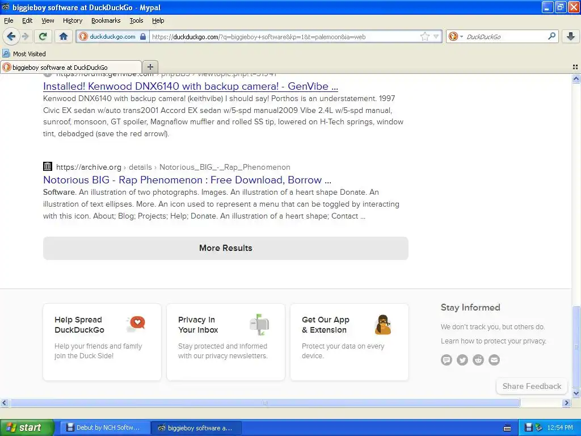Click the Stay Informed heading
This screenshot has height=436, width=581.
[x=470, y=307]
